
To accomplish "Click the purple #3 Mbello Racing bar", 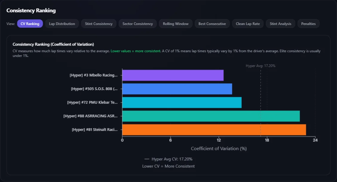I will pos(173,75).
